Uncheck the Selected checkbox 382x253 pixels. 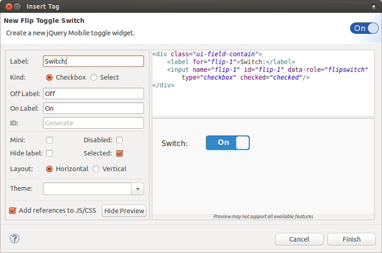click(x=120, y=153)
